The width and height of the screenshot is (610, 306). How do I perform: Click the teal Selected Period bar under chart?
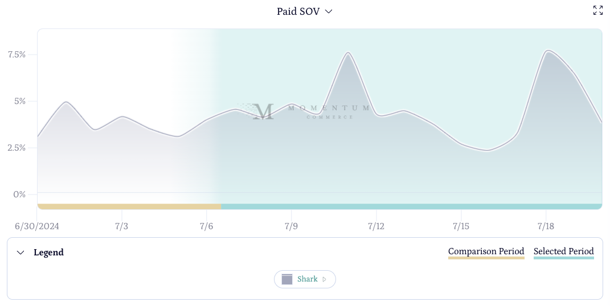click(411, 206)
